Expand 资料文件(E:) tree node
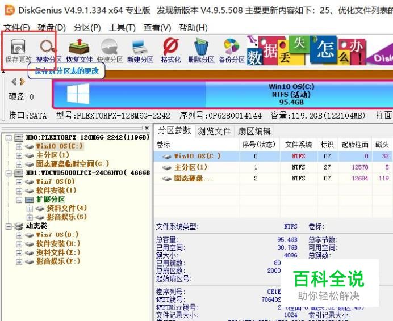The image size is (393, 321). [19, 253]
